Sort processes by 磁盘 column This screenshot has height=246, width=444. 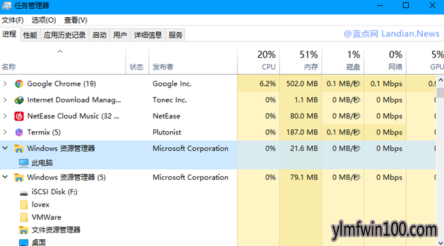click(x=343, y=62)
